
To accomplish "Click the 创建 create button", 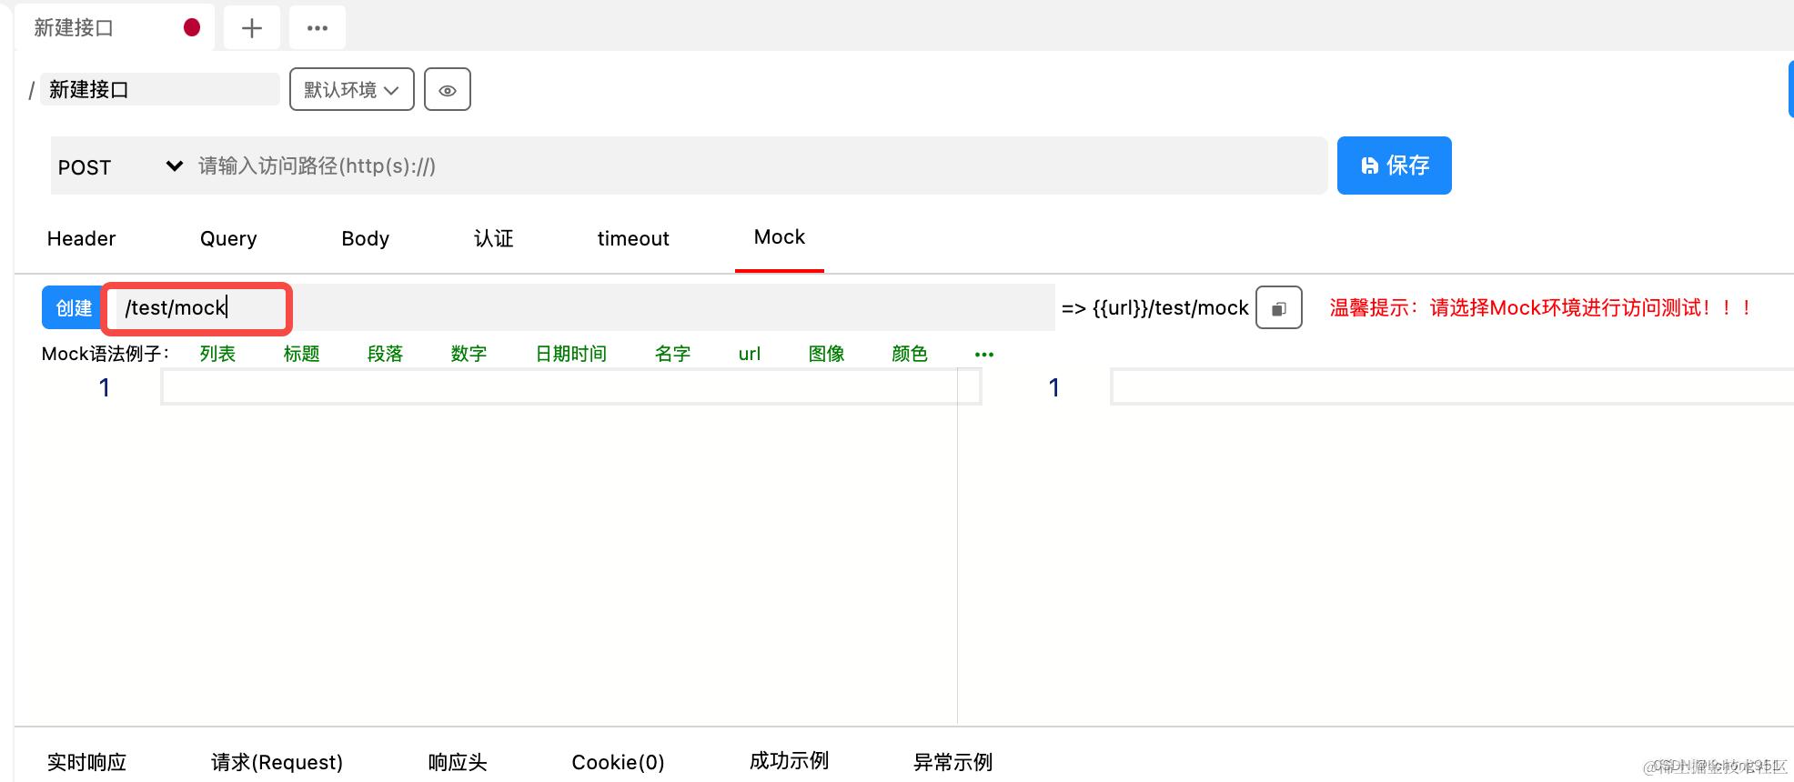I will click(74, 307).
